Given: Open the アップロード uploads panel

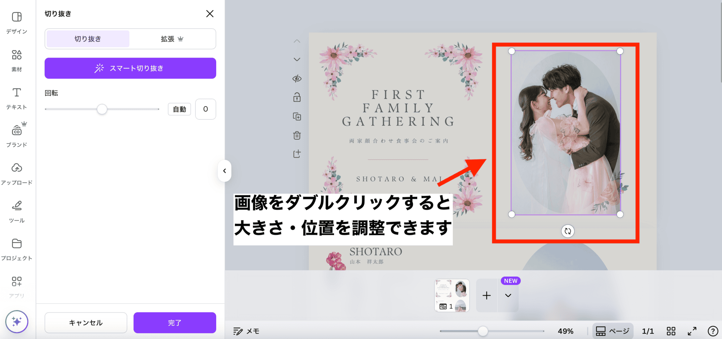Looking at the screenshot, I should click(x=17, y=173).
